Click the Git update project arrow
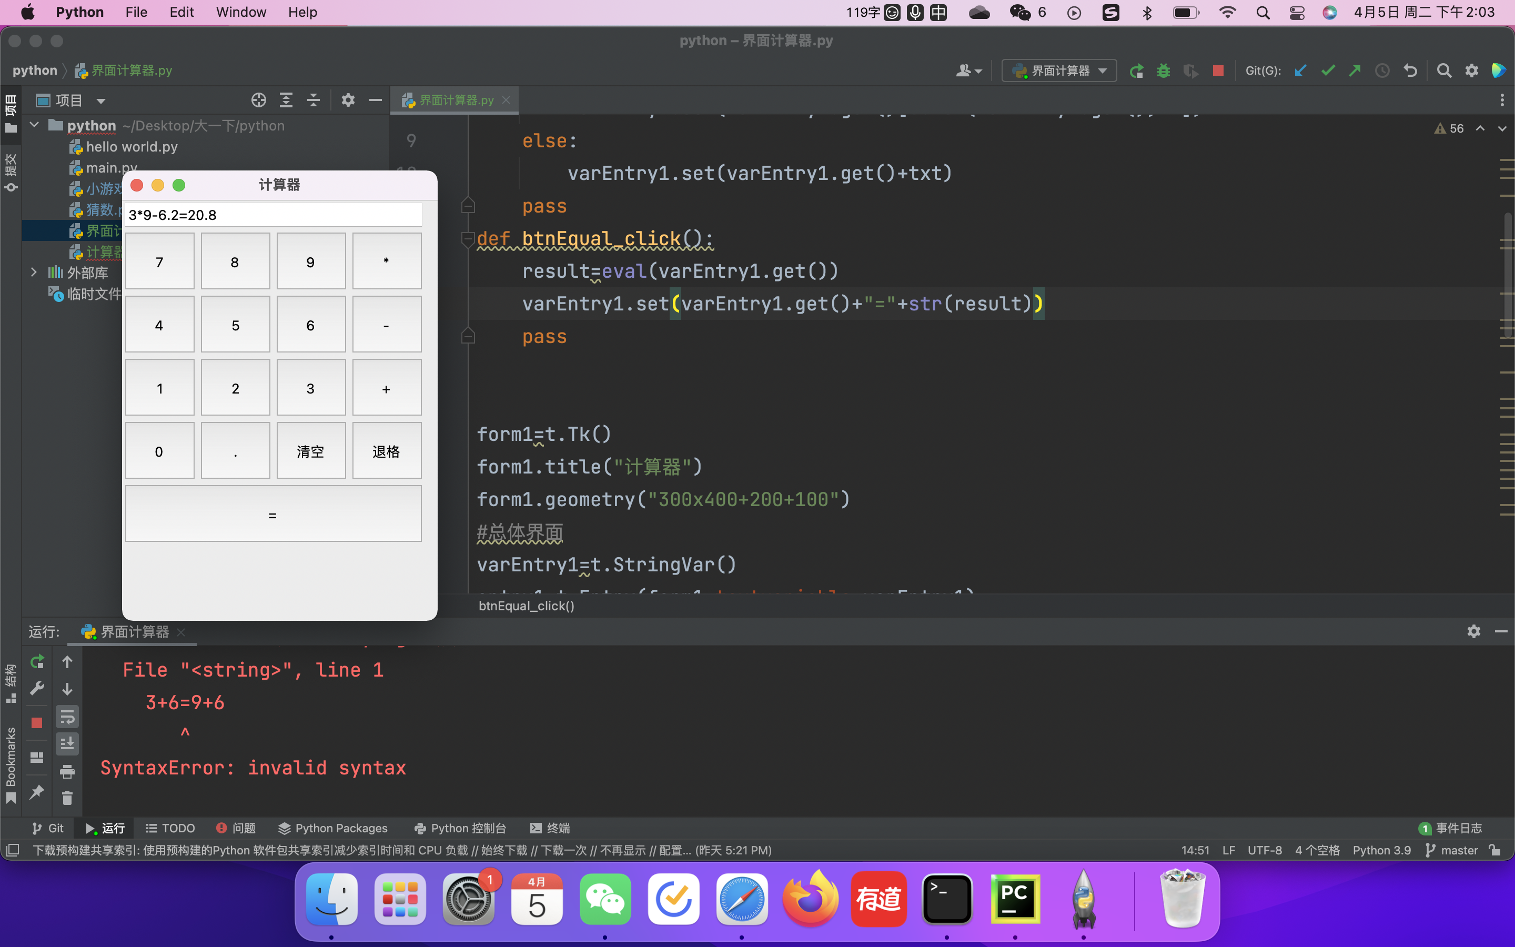Image resolution: width=1515 pixels, height=947 pixels. pyautogui.click(x=1300, y=71)
